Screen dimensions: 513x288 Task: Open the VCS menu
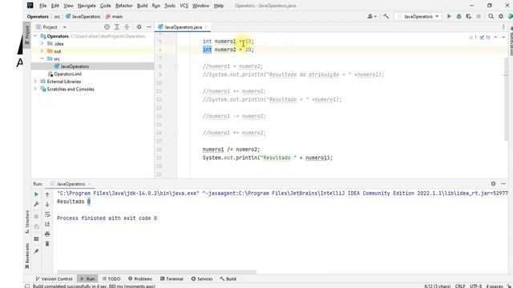point(184,6)
